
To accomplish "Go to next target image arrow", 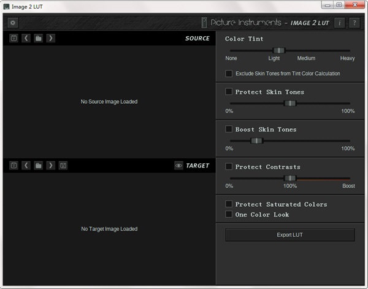I will point(51,166).
